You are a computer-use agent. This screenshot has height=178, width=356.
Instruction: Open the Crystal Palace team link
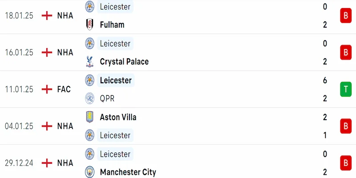click(124, 61)
